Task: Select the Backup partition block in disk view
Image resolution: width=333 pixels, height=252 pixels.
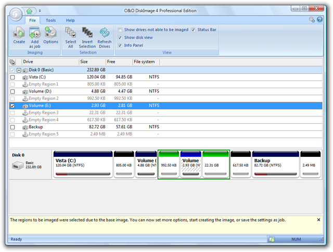Action: pyautogui.click(x=276, y=164)
